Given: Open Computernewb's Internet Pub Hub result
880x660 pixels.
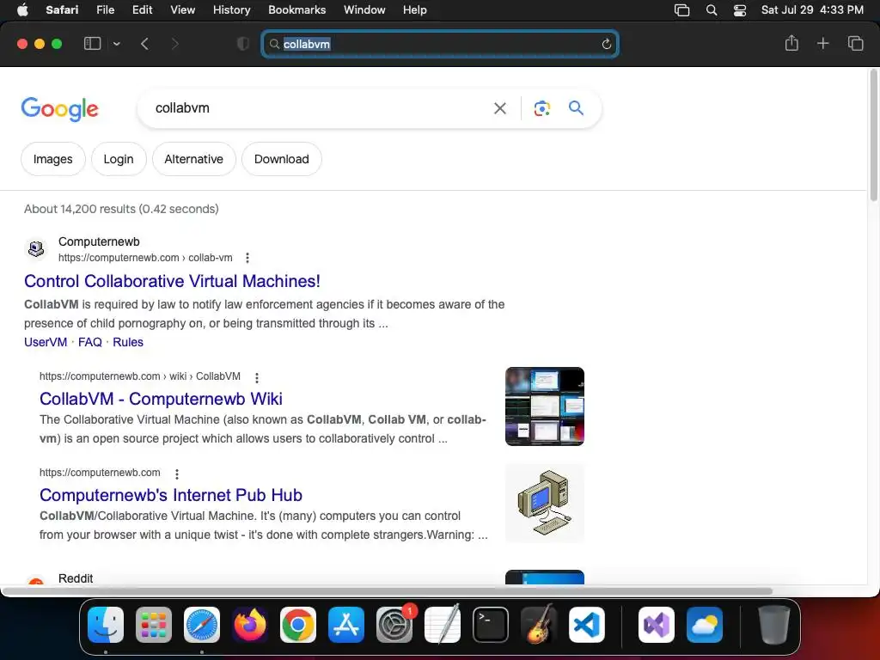Looking at the screenshot, I should click(171, 495).
